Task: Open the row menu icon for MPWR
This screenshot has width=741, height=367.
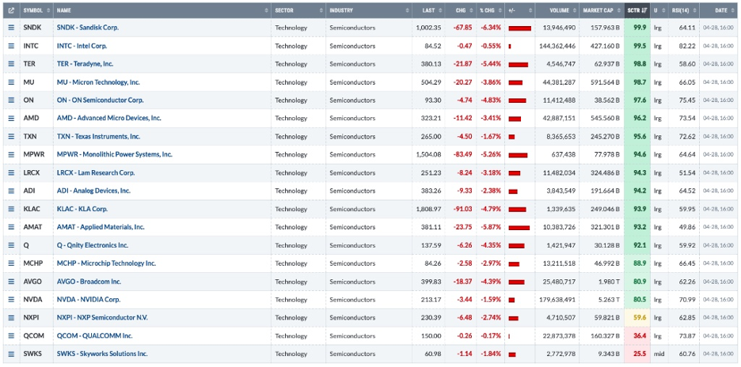Action: 11,154
